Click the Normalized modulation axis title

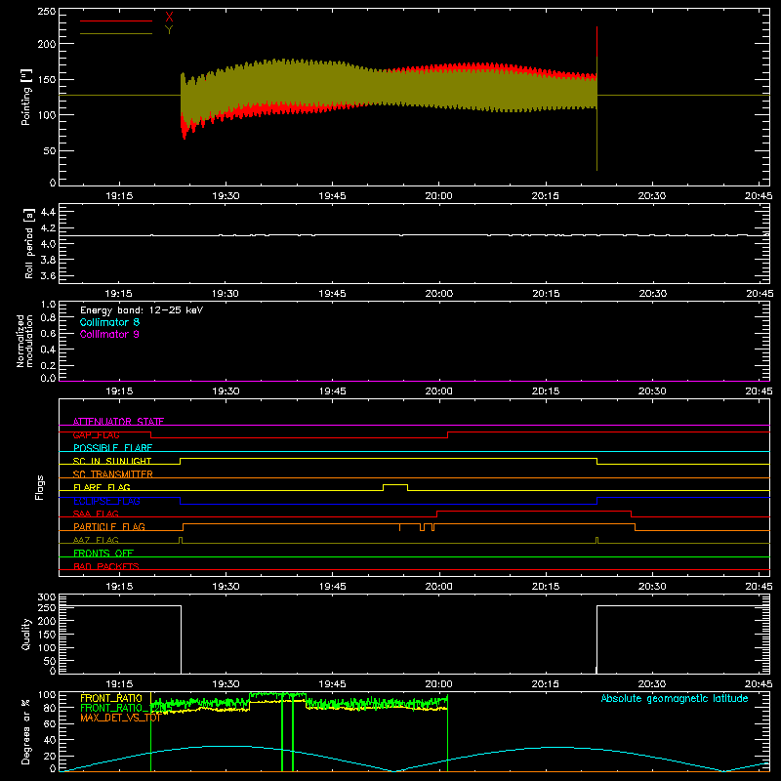click(x=23, y=341)
